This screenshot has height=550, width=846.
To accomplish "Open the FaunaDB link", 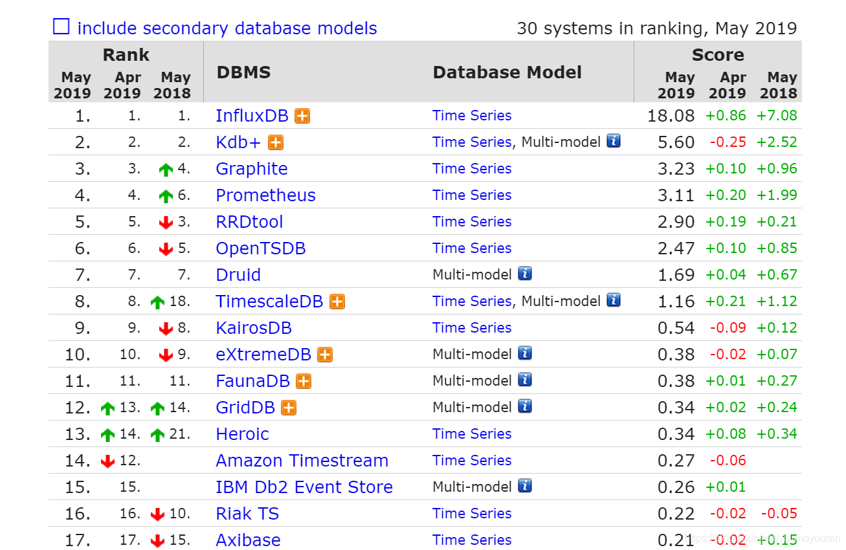I will click(252, 381).
